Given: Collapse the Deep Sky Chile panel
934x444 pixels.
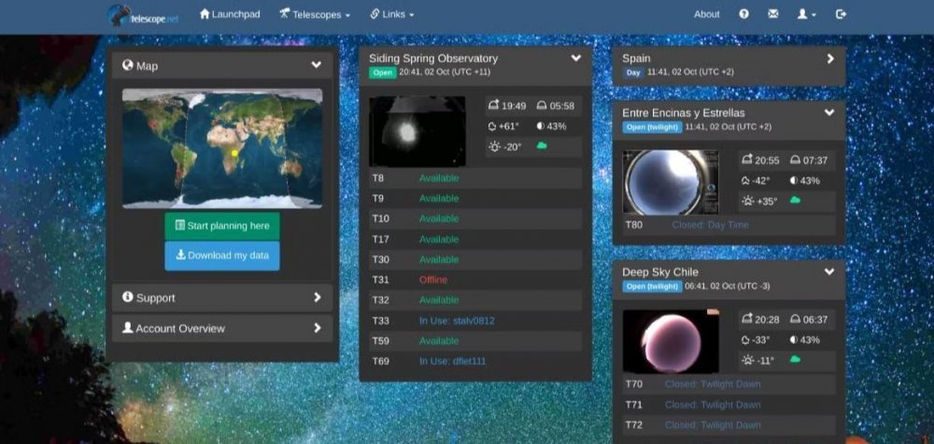Looking at the screenshot, I should coord(829,272).
